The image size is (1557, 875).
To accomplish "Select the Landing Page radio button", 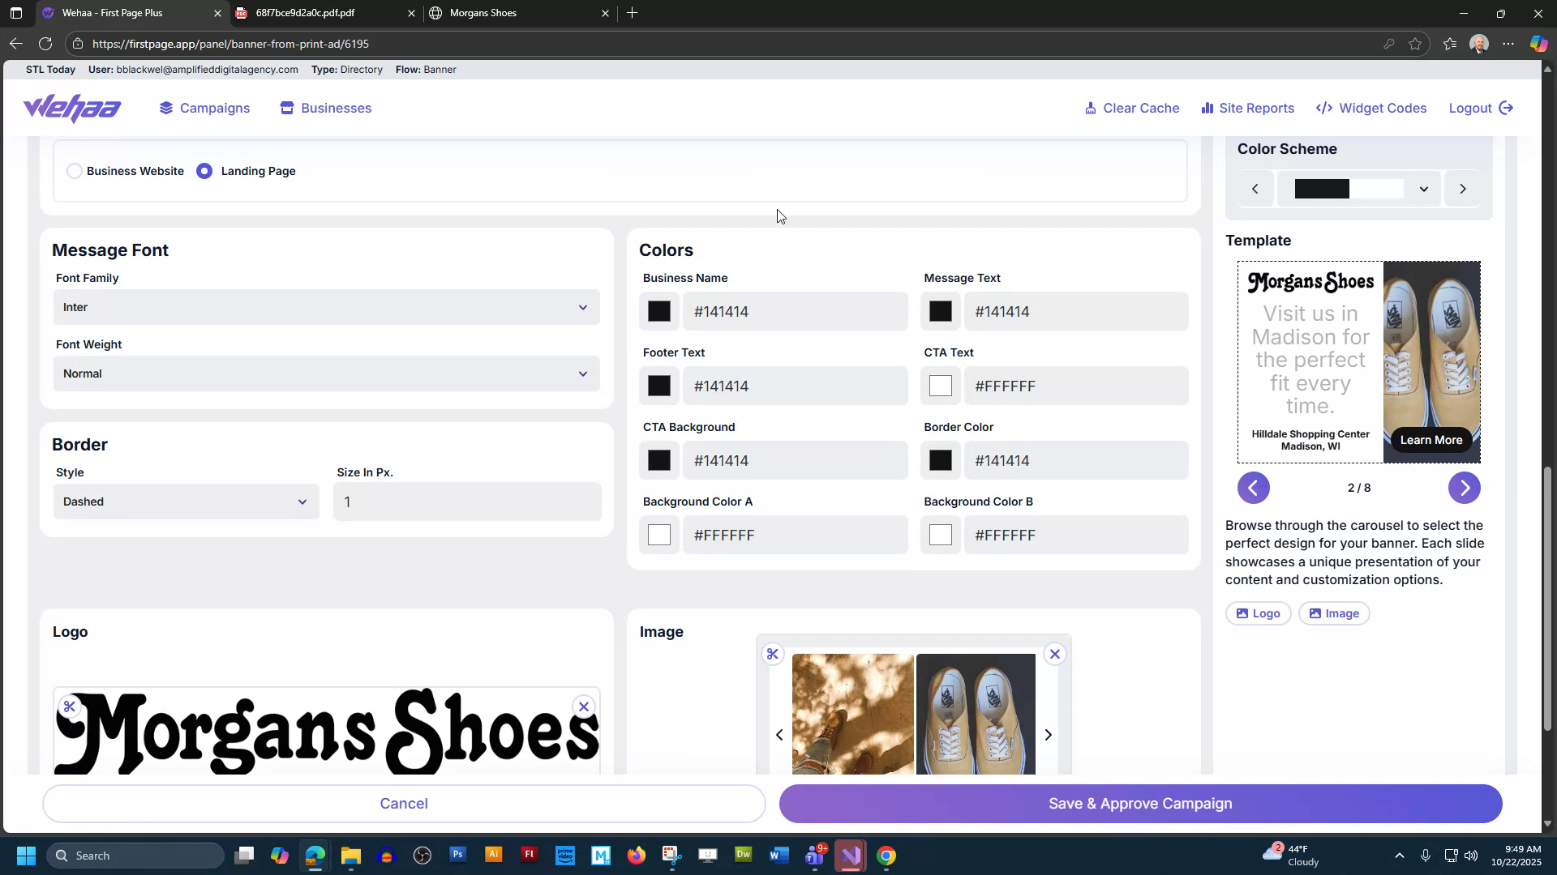I will [x=204, y=171].
